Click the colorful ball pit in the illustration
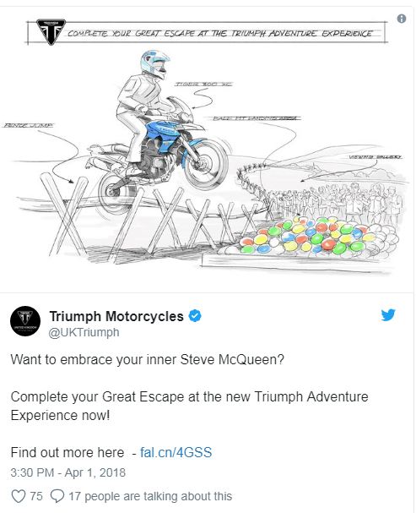Viewport: 416px width, 513px height. coord(311,236)
